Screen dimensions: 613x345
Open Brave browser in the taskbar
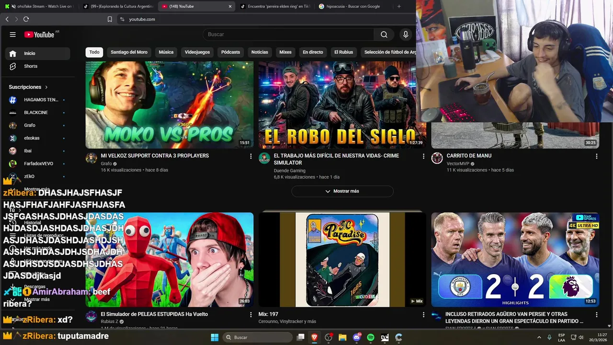(x=315, y=337)
